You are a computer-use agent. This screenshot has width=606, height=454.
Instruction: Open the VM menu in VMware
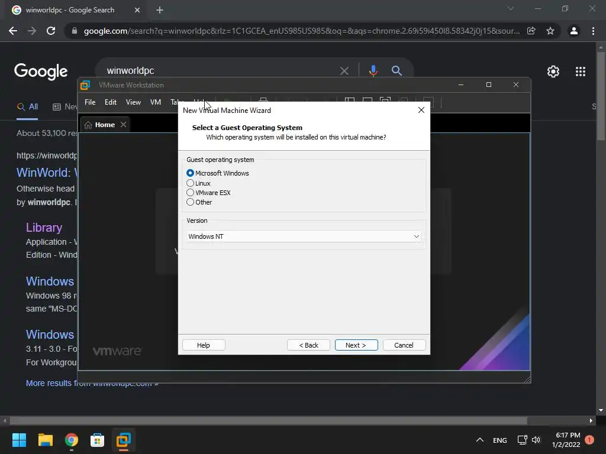tap(156, 102)
